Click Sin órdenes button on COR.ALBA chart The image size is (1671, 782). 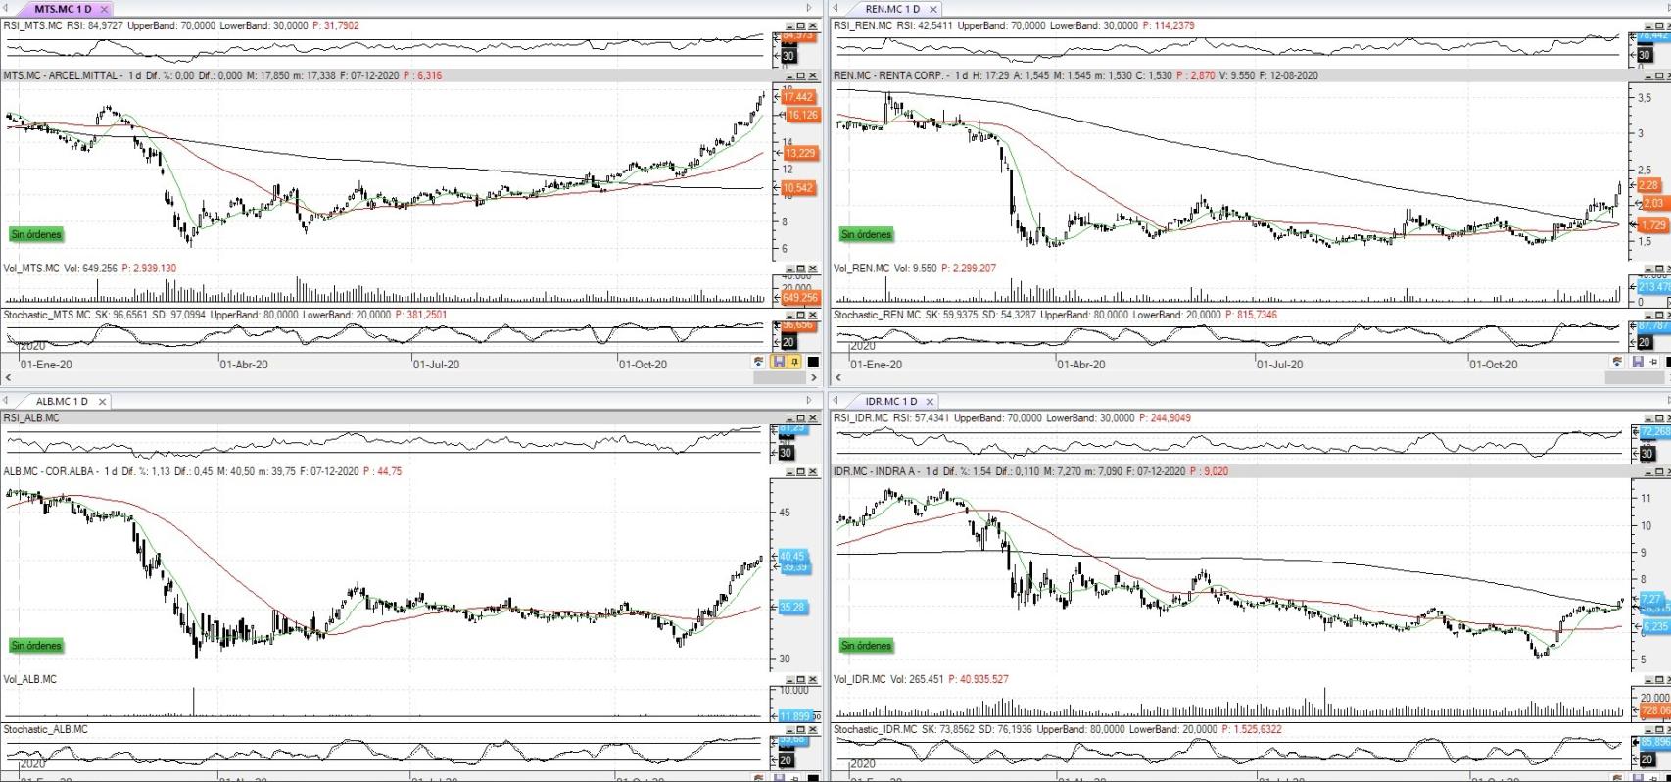pyautogui.click(x=36, y=646)
